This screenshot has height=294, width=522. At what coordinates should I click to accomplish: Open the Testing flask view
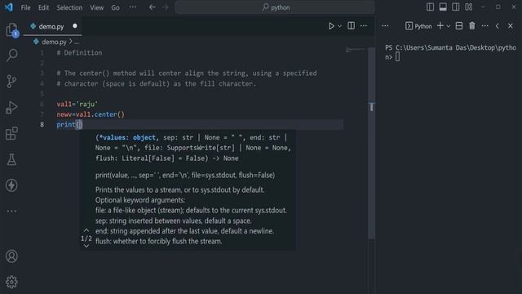point(11,159)
